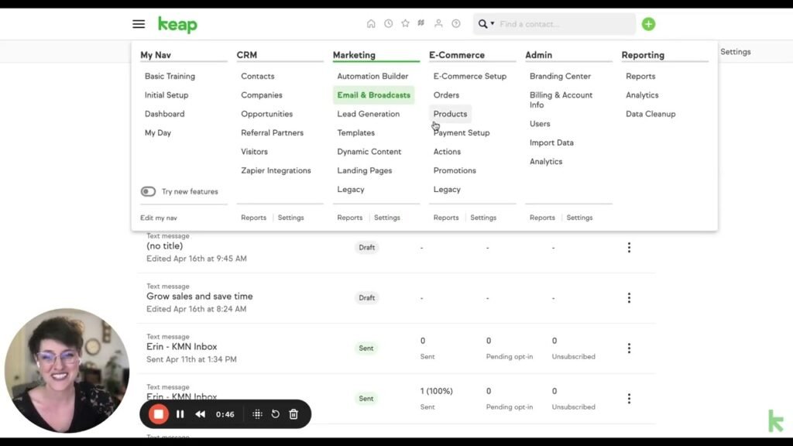Open the hamburger navigation menu
The height and width of the screenshot is (446, 793).
(x=139, y=23)
